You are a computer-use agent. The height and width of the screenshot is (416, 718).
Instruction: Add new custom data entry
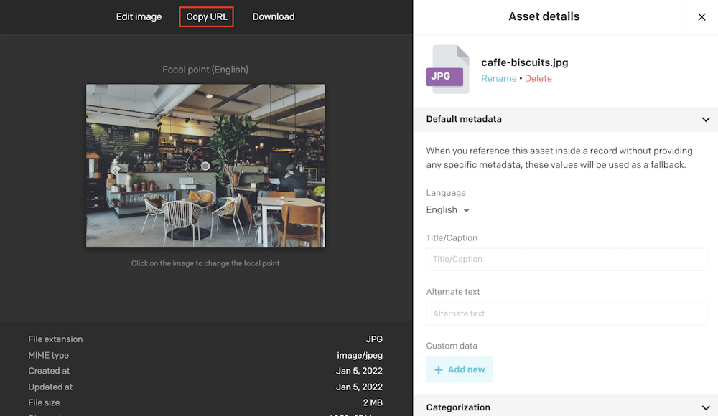tap(460, 369)
